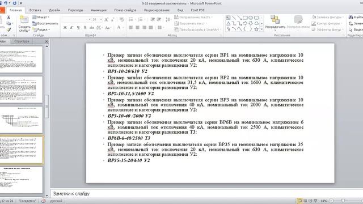The image size is (363, 204).
Task: Open the Вставка ribbon tab
Action: pos(35,10)
